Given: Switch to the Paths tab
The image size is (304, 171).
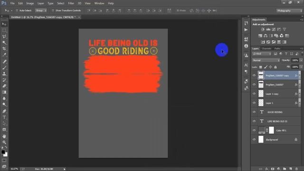Looking at the screenshot, I should pyautogui.click(x=277, y=48).
